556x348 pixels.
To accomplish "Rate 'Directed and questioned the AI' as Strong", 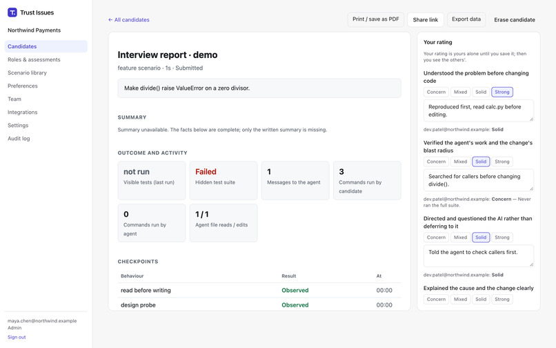I will (502, 238).
